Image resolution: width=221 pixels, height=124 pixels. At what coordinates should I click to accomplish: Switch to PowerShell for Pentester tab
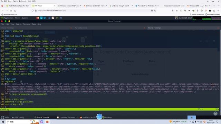coord(147,6)
